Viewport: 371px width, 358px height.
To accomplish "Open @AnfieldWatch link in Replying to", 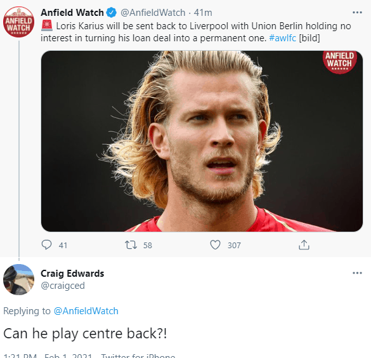I will coord(86,311).
